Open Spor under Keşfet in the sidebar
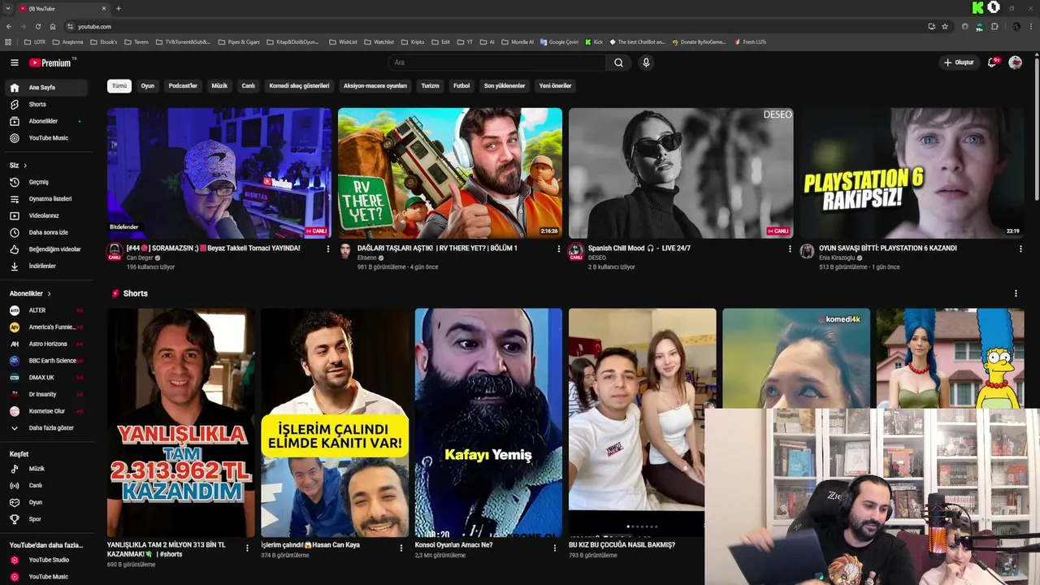 (47, 519)
